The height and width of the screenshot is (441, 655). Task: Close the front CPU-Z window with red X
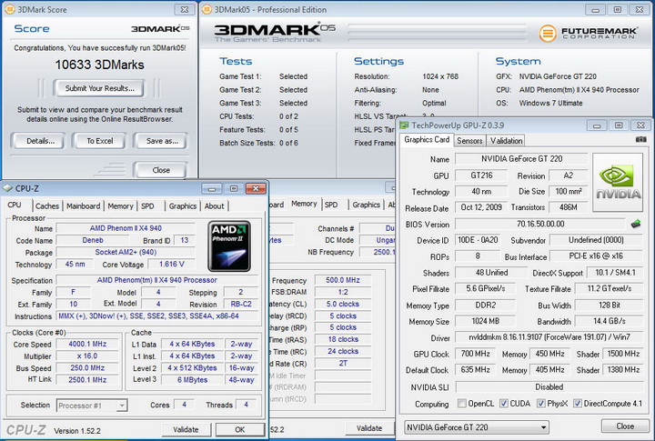click(256, 189)
